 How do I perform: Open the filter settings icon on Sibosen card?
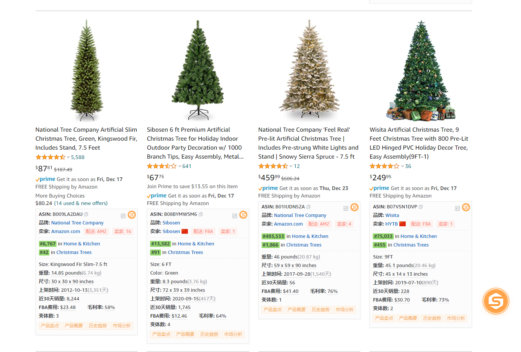point(234,216)
